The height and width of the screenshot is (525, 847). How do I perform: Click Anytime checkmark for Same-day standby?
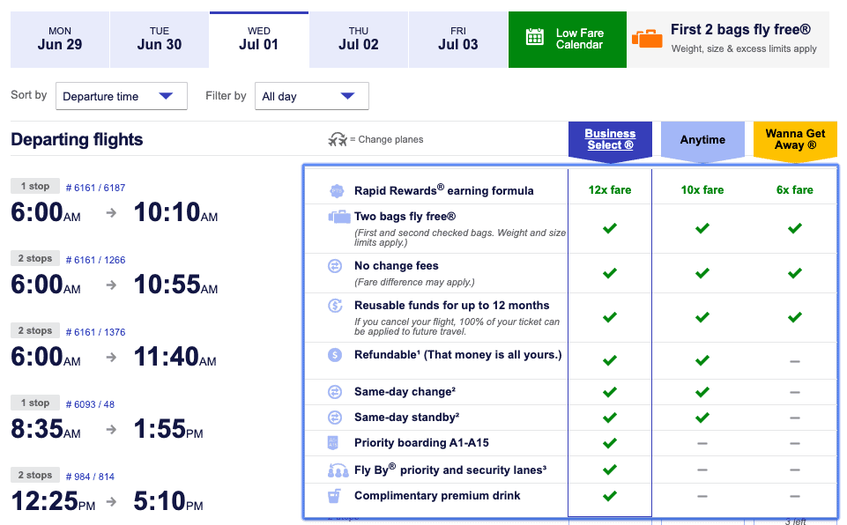[x=702, y=418]
